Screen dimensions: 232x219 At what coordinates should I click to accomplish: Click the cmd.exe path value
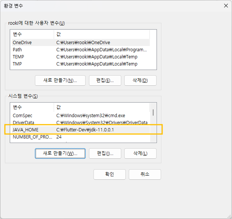tap(90, 115)
